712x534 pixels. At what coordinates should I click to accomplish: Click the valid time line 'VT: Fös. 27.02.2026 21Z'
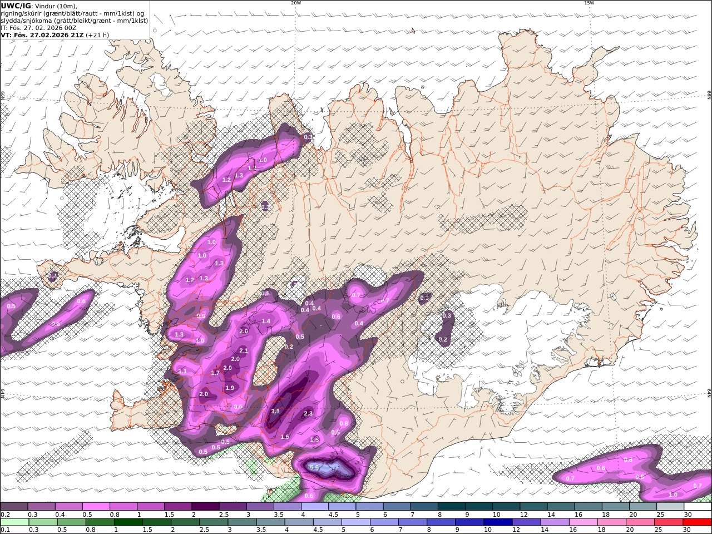(x=42, y=35)
